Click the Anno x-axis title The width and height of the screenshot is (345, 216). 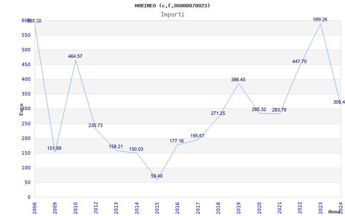[x=334, y=212]
